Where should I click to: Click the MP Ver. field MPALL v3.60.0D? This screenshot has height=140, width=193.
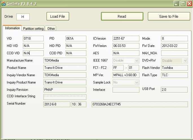[x=126, y=75]
